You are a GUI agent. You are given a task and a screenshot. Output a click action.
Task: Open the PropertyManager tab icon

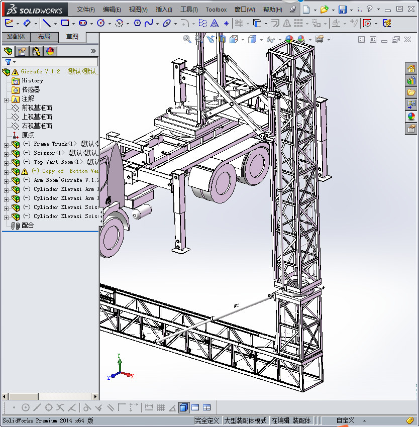[22, 51]
